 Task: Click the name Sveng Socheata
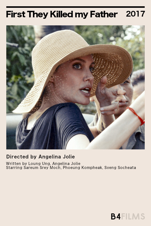(120, 168)
